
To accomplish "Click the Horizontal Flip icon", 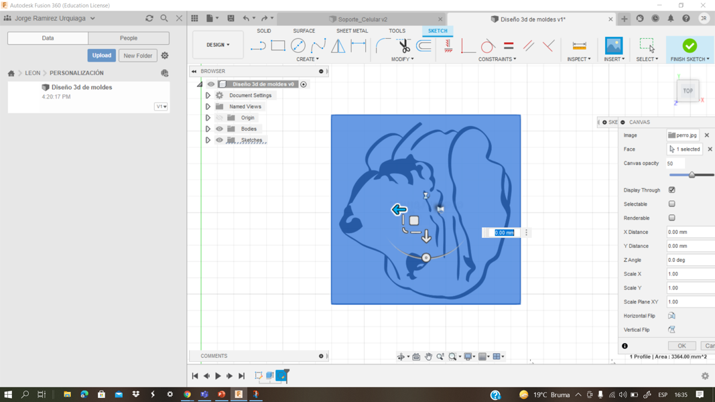I will 671,316.
